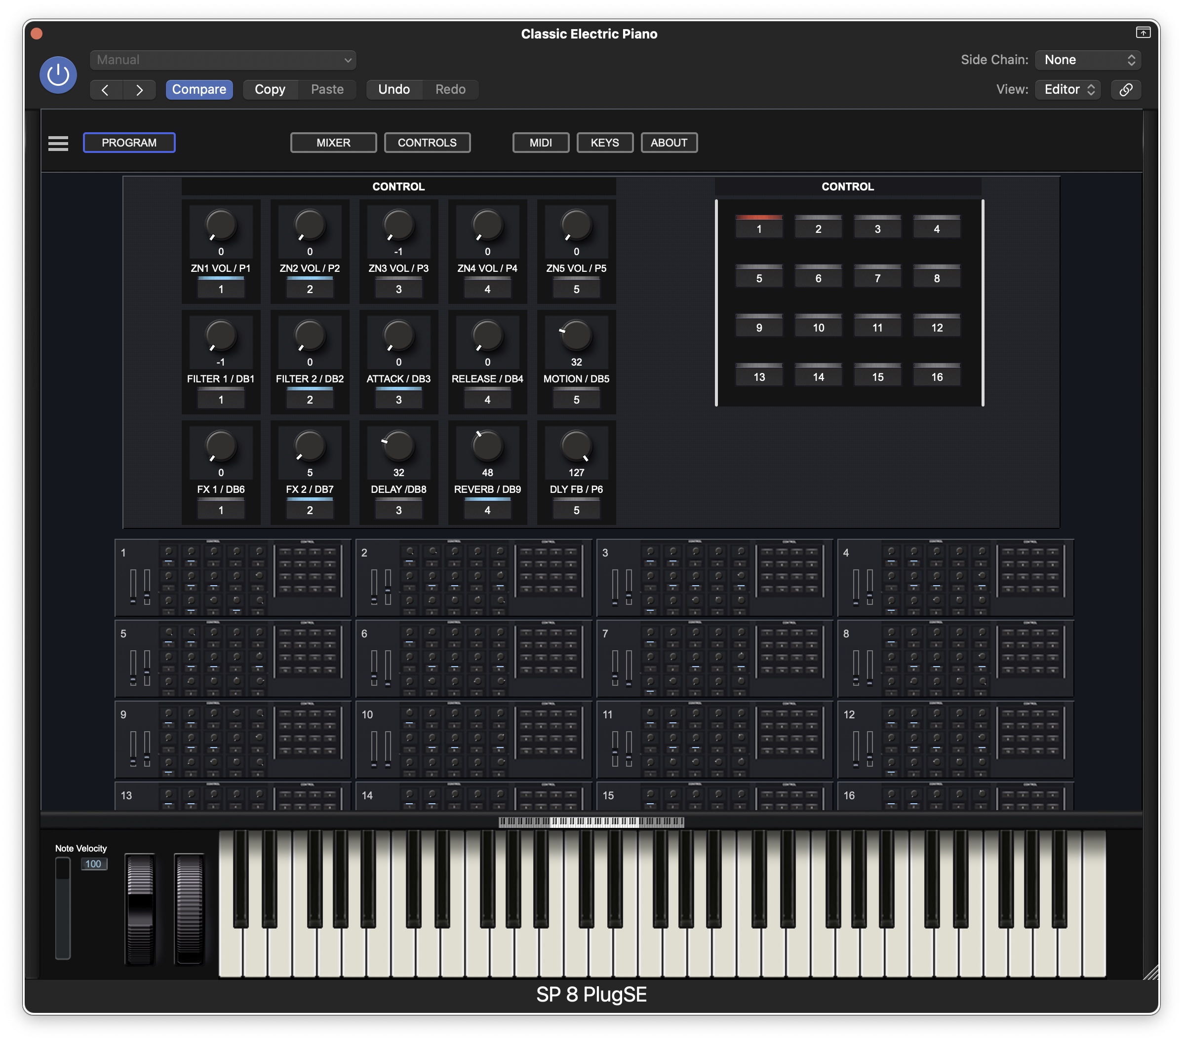Toggle button 2 under FILTER 2 / DB2
The image size is (1183, 1042).
click(310, 399)
